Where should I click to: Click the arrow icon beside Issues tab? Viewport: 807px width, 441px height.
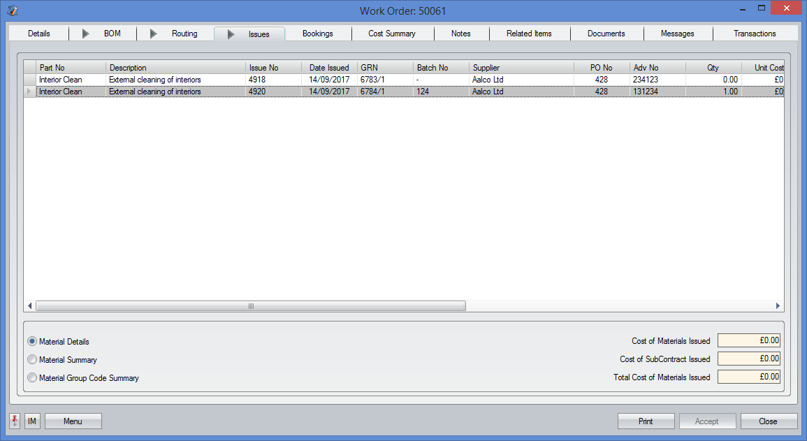point(231,34)
